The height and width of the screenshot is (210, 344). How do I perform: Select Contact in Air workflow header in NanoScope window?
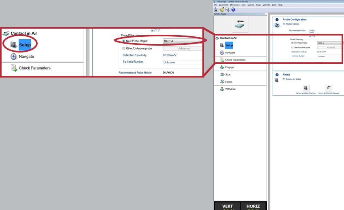[x=228, y=38]
